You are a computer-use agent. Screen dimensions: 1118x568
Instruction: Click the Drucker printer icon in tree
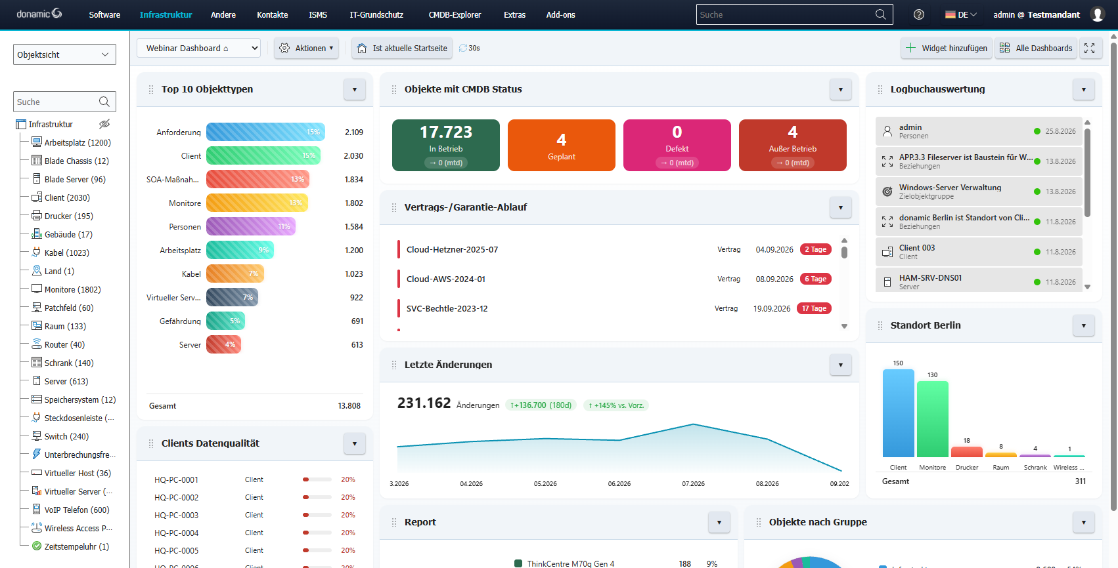(37, 216)
